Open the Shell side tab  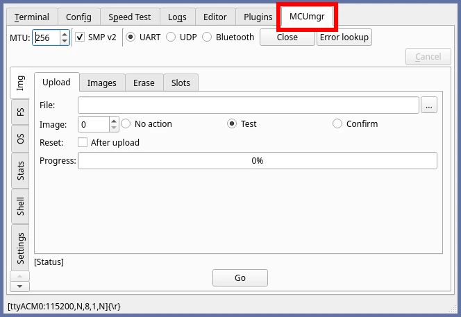20,206
